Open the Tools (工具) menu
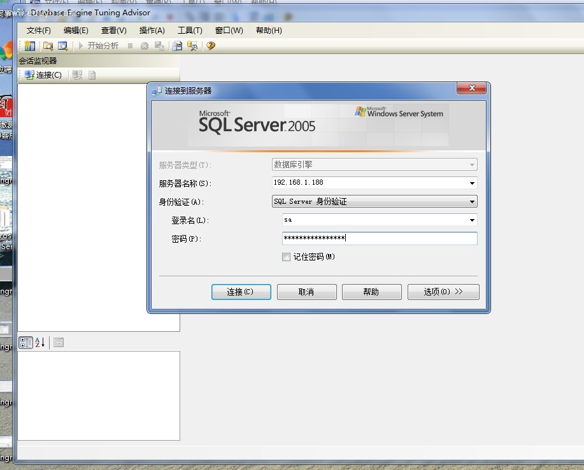The height and width of the screenshot is (470, 584). [x=190, y=31]
